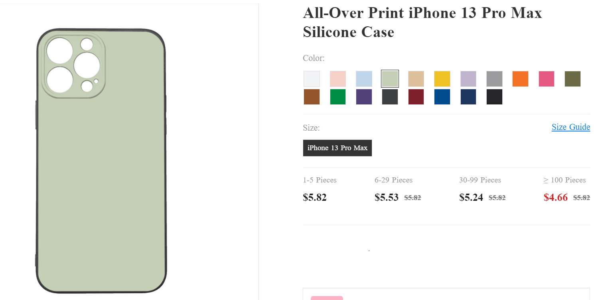The height and width of the screenshot is (300, 602).
Task: Open the Size Guide link
Action: (570, 127)
